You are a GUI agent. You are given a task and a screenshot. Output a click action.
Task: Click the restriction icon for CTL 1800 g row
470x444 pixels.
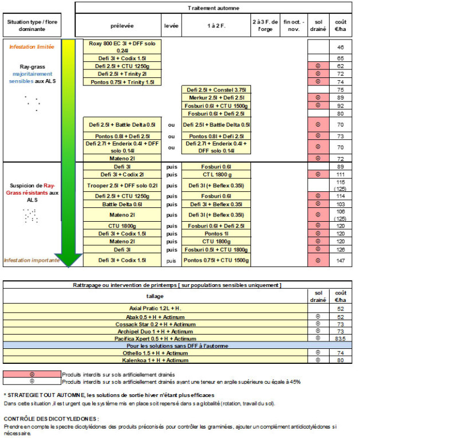point(319,174)
